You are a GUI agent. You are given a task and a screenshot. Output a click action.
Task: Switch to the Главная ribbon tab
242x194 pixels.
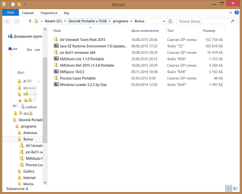click(x=28, y=13)
